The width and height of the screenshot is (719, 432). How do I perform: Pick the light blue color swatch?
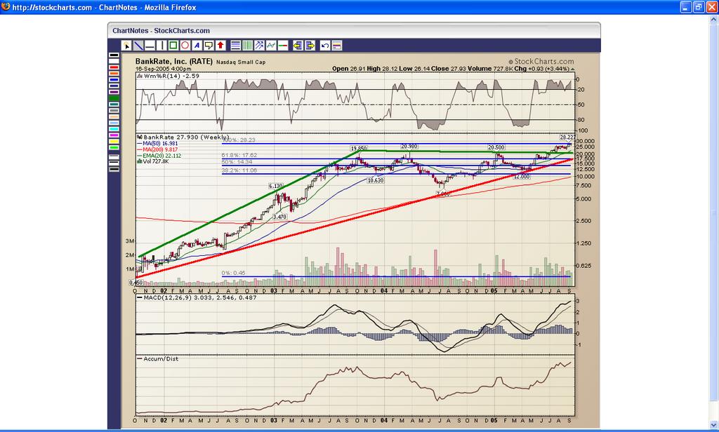(114, 123)
